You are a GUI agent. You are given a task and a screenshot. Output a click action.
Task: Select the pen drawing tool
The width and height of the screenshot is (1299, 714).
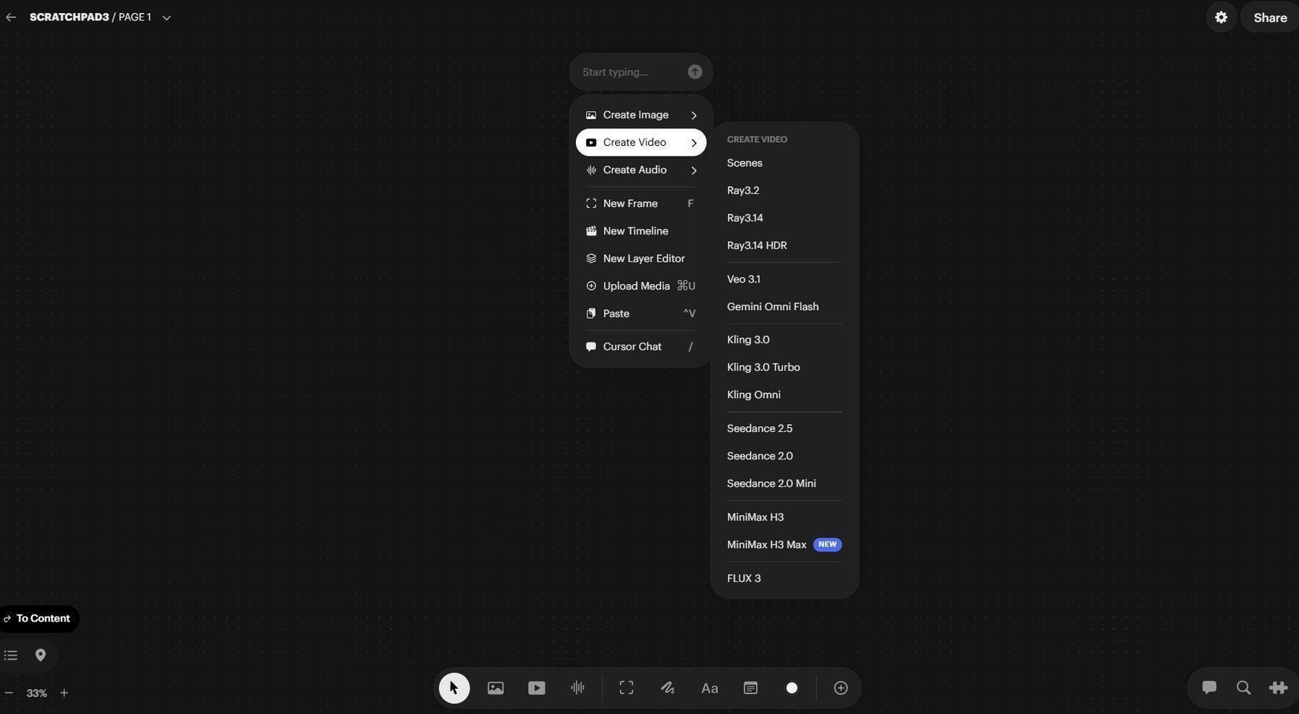[668, 688]
